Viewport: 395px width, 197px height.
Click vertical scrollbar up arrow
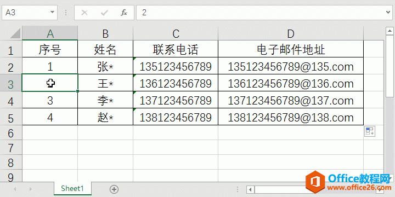(x=390, y=31)
